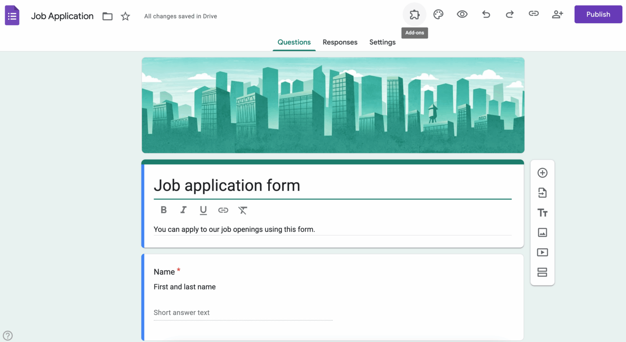Insert an image into the form
Image resolution: width=626 pixels, height=342 pixels.
(542, 232)
